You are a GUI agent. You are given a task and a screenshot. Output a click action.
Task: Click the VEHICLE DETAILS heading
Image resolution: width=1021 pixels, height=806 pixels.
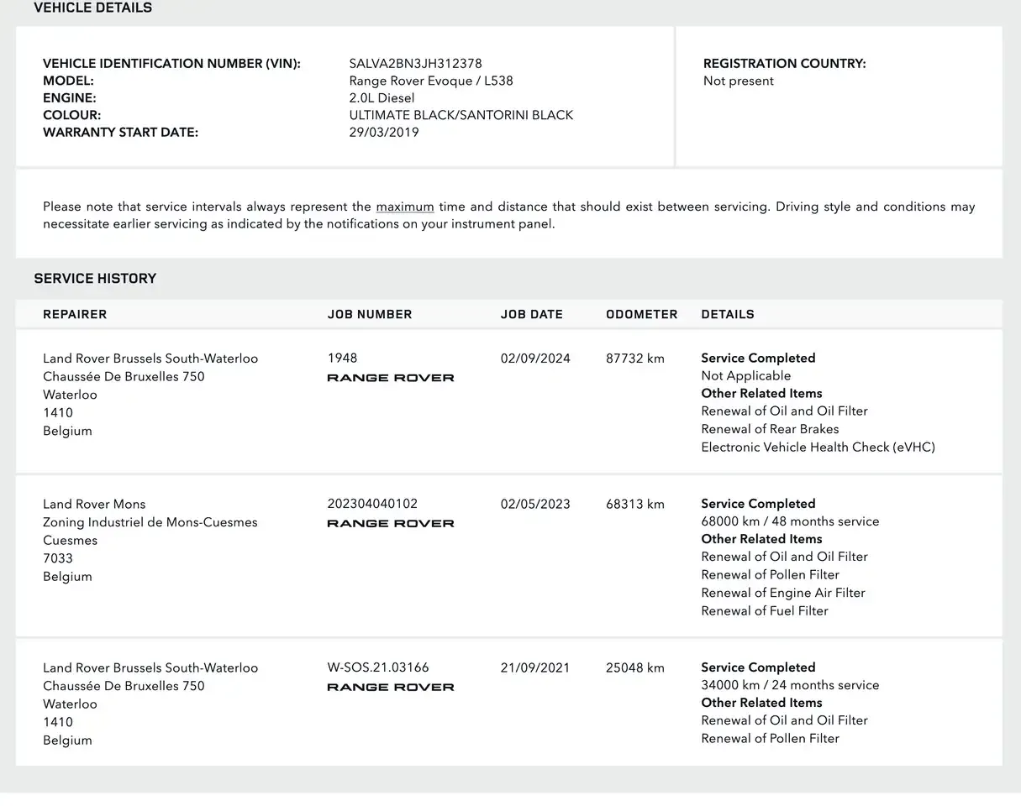[93, 8]
